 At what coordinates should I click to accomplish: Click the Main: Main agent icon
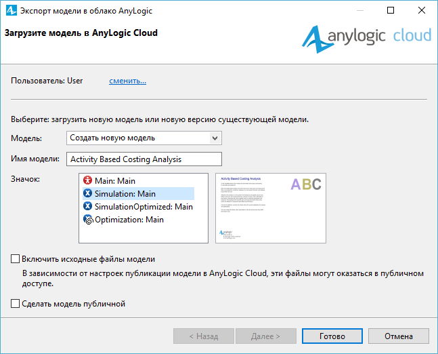[87, 180]
